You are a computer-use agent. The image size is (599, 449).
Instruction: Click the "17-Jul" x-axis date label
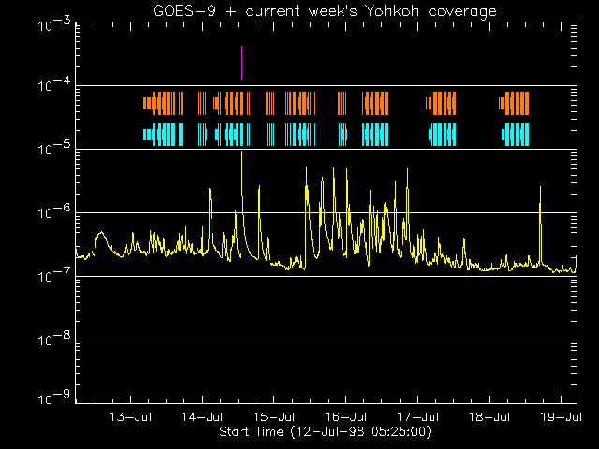click(417, 416)
